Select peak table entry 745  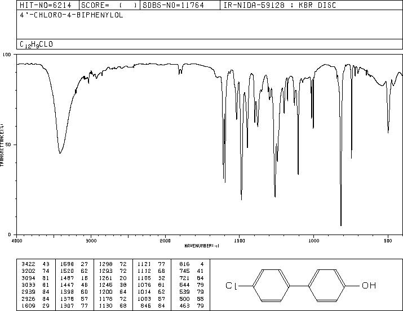[x=184, y=271]
